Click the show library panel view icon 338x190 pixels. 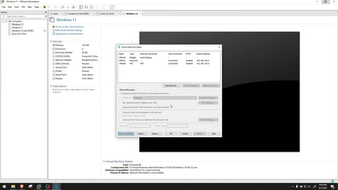[x=81, y=7]
